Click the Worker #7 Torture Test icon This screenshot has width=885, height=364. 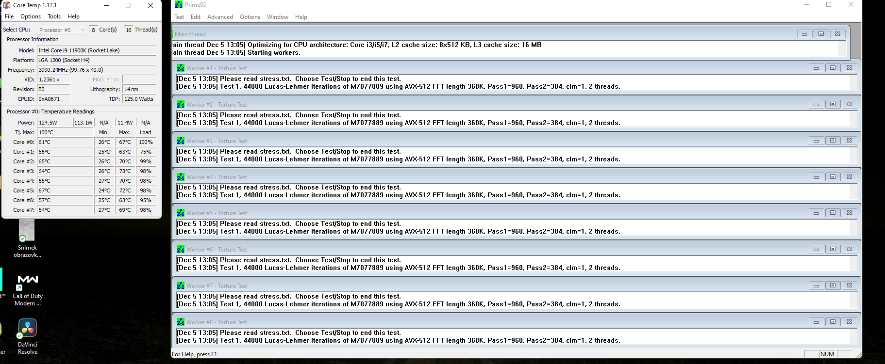pos(181,286)
